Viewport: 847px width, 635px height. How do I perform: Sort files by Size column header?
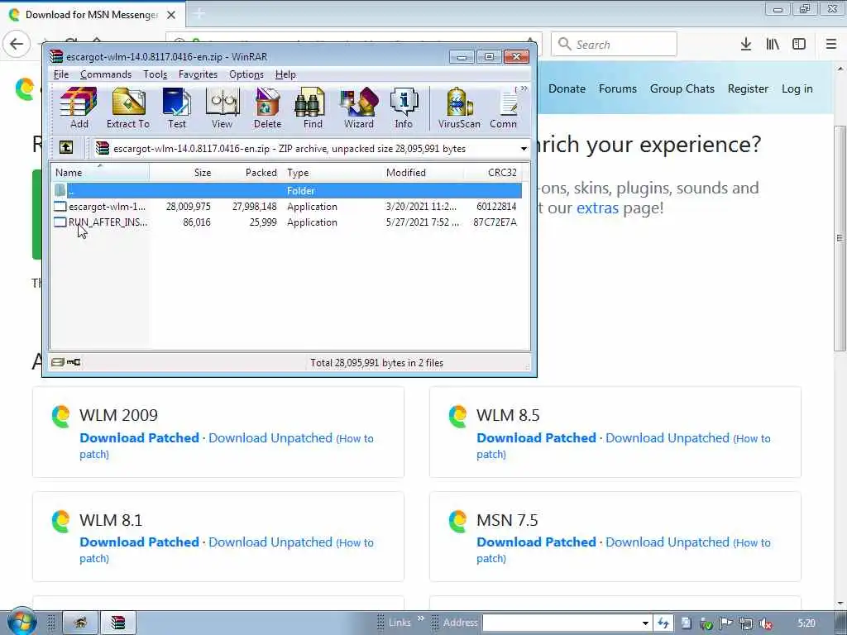[182, 172]
